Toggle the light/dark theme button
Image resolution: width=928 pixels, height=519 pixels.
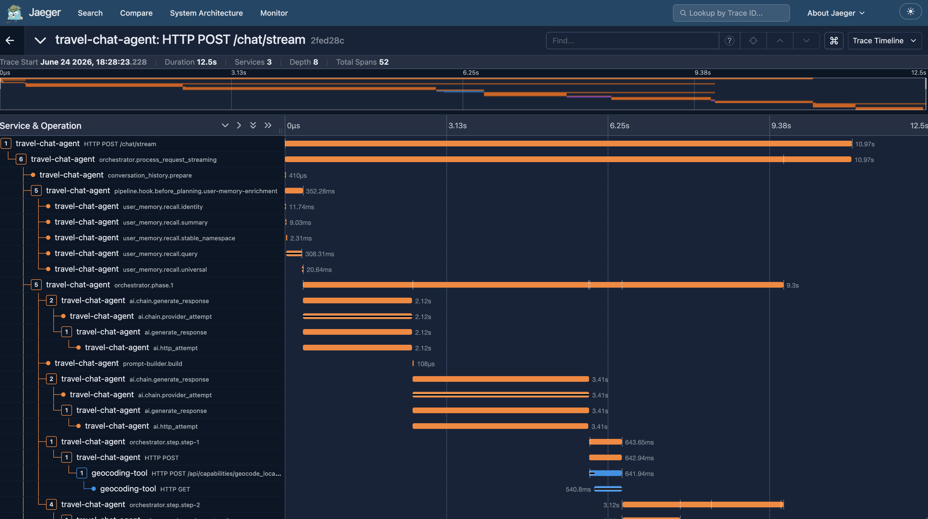910,12
